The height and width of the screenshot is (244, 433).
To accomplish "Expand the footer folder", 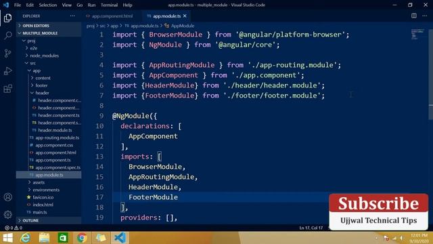I will tap(41, 85).
